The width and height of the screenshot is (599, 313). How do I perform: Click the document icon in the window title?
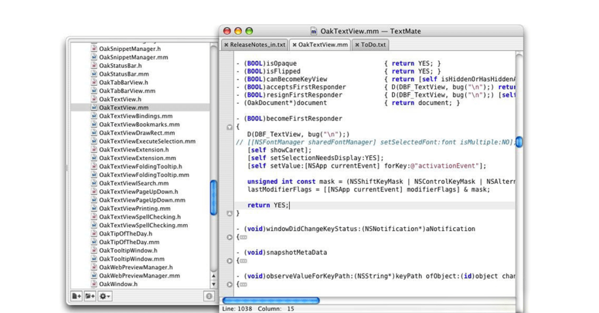[314, 32]
